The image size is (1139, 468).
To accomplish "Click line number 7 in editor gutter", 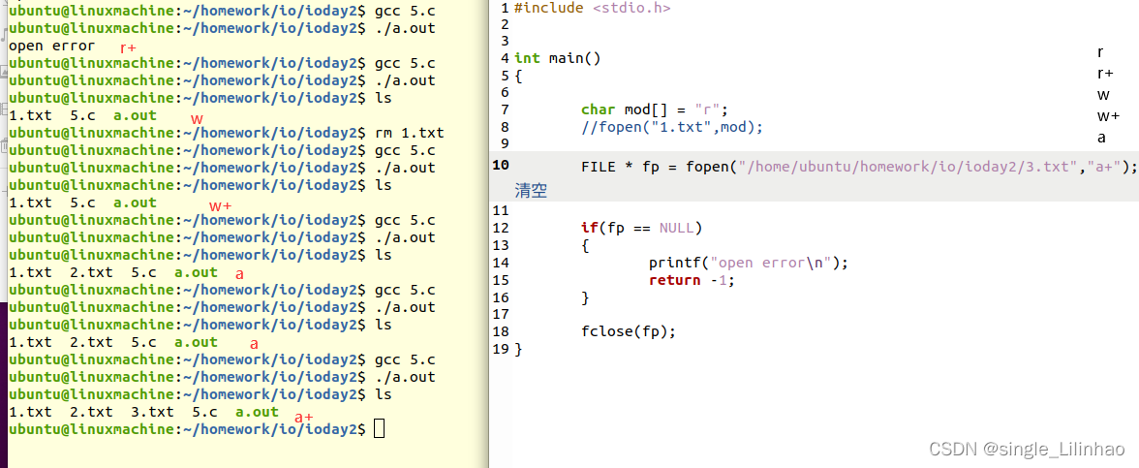I will pos(505,109).
